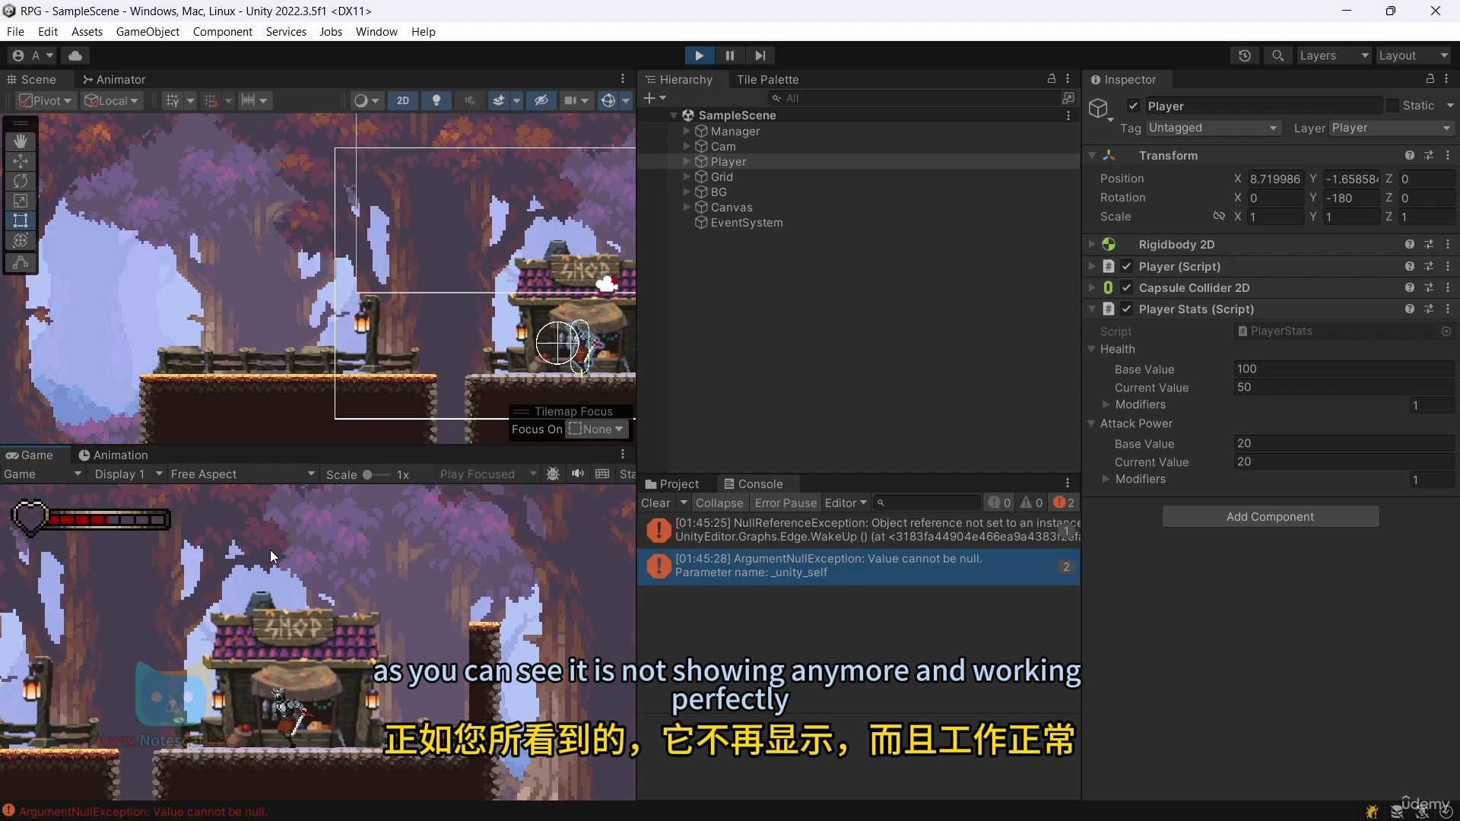Toggle scene audio icon
Viewport: 1460px width, 821px height.
pos(470,100)
